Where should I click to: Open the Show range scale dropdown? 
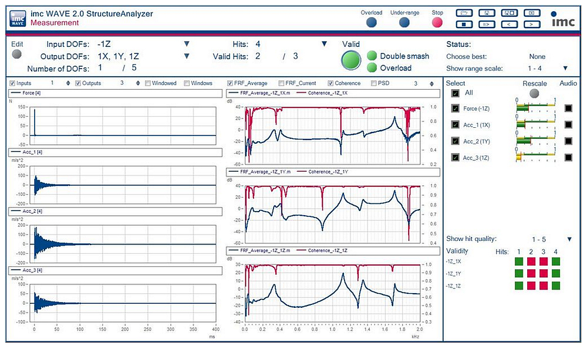565,68
